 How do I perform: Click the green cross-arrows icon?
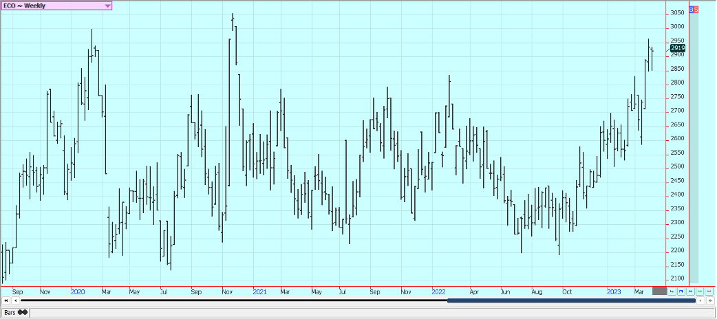point(700,291)
